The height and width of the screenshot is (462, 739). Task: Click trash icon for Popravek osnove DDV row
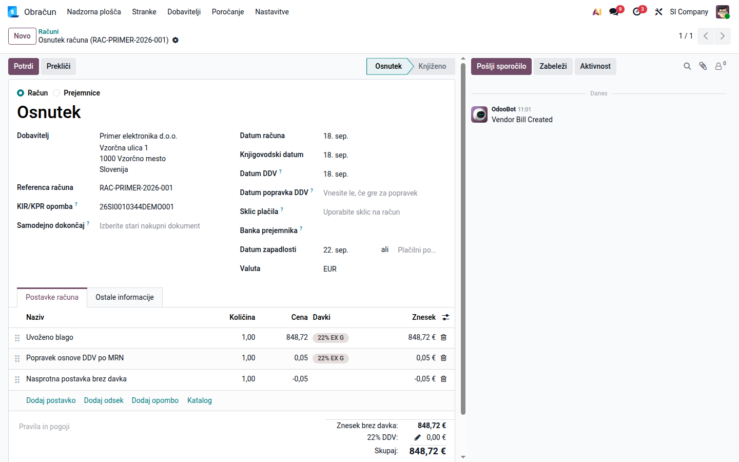444,358
